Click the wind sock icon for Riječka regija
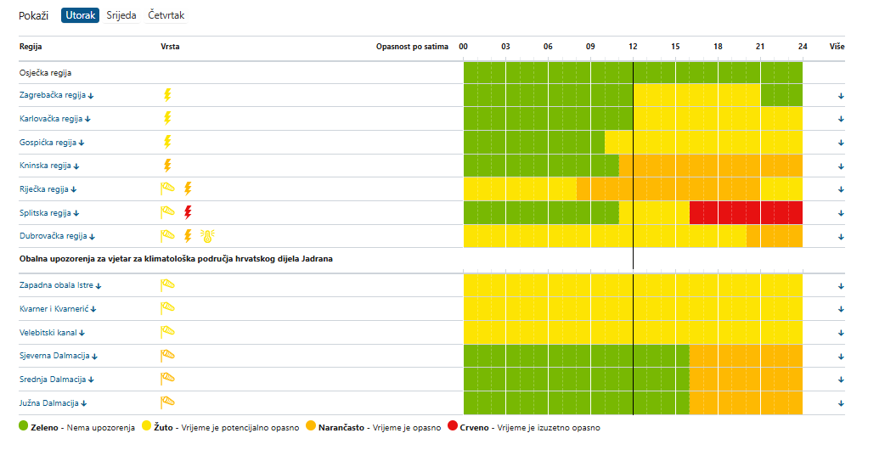Viewport: 885px width, 450px height. point(167,188)
